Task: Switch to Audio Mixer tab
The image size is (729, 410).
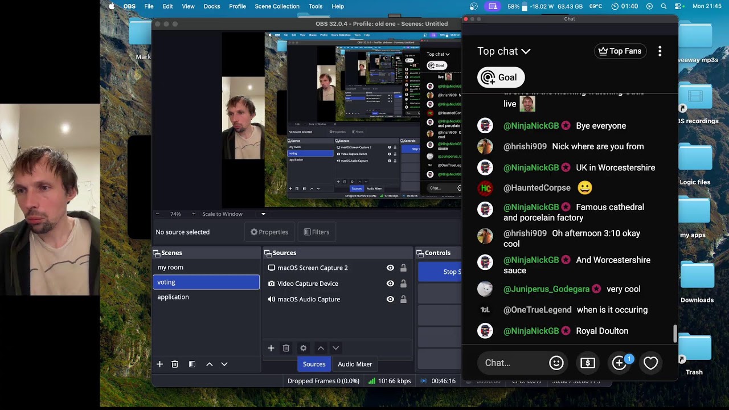Action: click(355, 364)
